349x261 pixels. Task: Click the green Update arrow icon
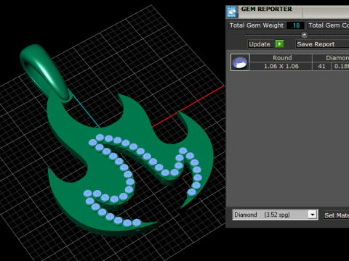(280, 44)
